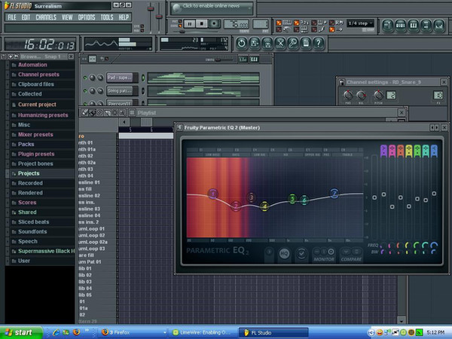Open the playlist window via shortcut icon
The width and height of the screenshot is (452, 339).
[388, 26]
